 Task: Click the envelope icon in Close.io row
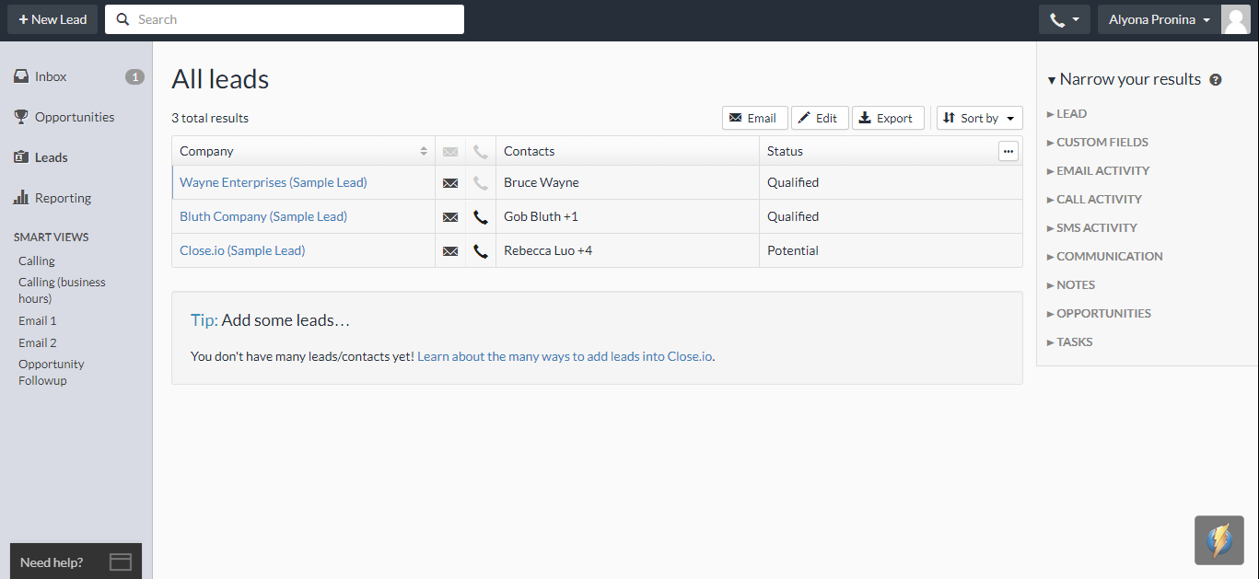click(450, 251)
